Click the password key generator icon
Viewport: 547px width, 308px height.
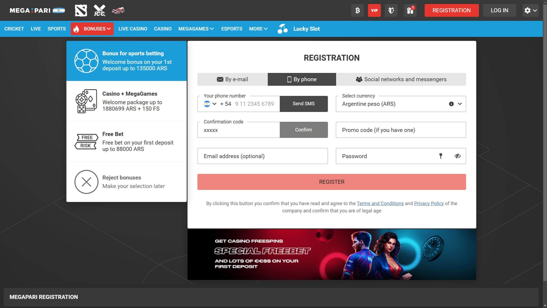click(x=441, y=156)
